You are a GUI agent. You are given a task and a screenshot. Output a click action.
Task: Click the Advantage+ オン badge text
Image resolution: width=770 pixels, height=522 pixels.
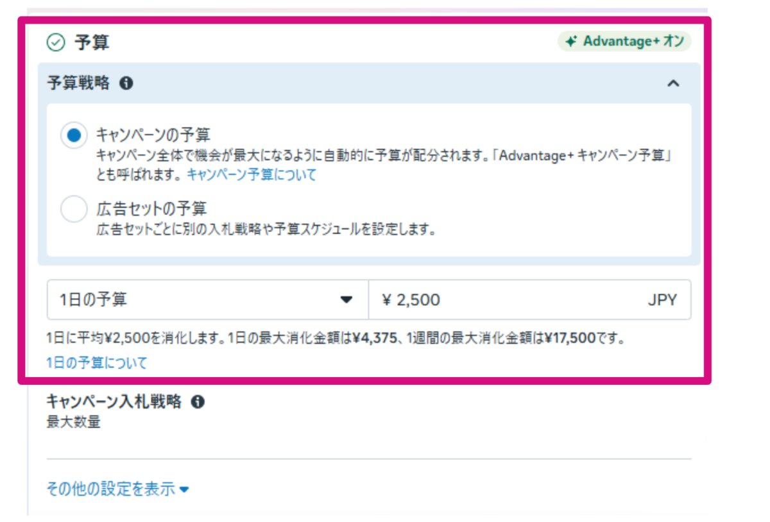[x=633, y=42]
